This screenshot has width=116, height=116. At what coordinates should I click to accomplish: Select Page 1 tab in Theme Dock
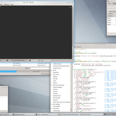click(x=110, y=3)
